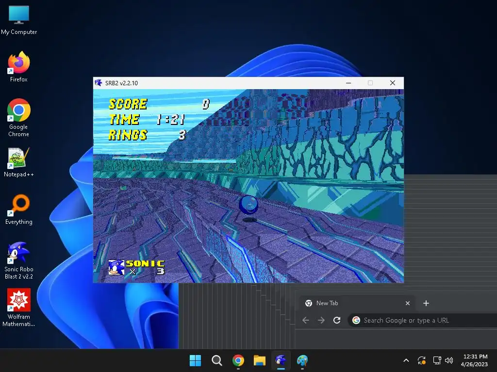Select the Wolfram Mathematica desktop shortcut
The height and width of the screenshot is (372, 497).
pyautogui.click(x=19, y=307)
